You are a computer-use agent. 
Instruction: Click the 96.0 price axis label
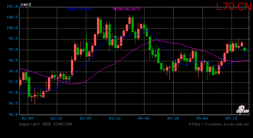click(13, 115)
